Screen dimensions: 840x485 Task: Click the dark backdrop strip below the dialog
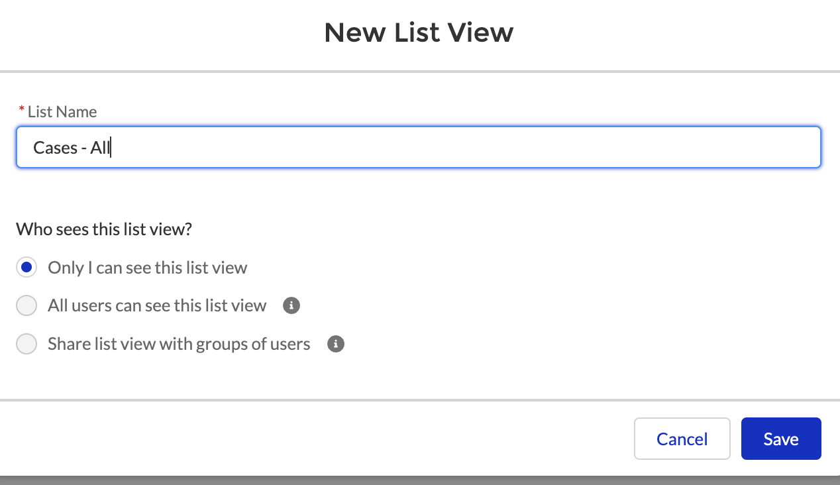click(x=420, y=480)
